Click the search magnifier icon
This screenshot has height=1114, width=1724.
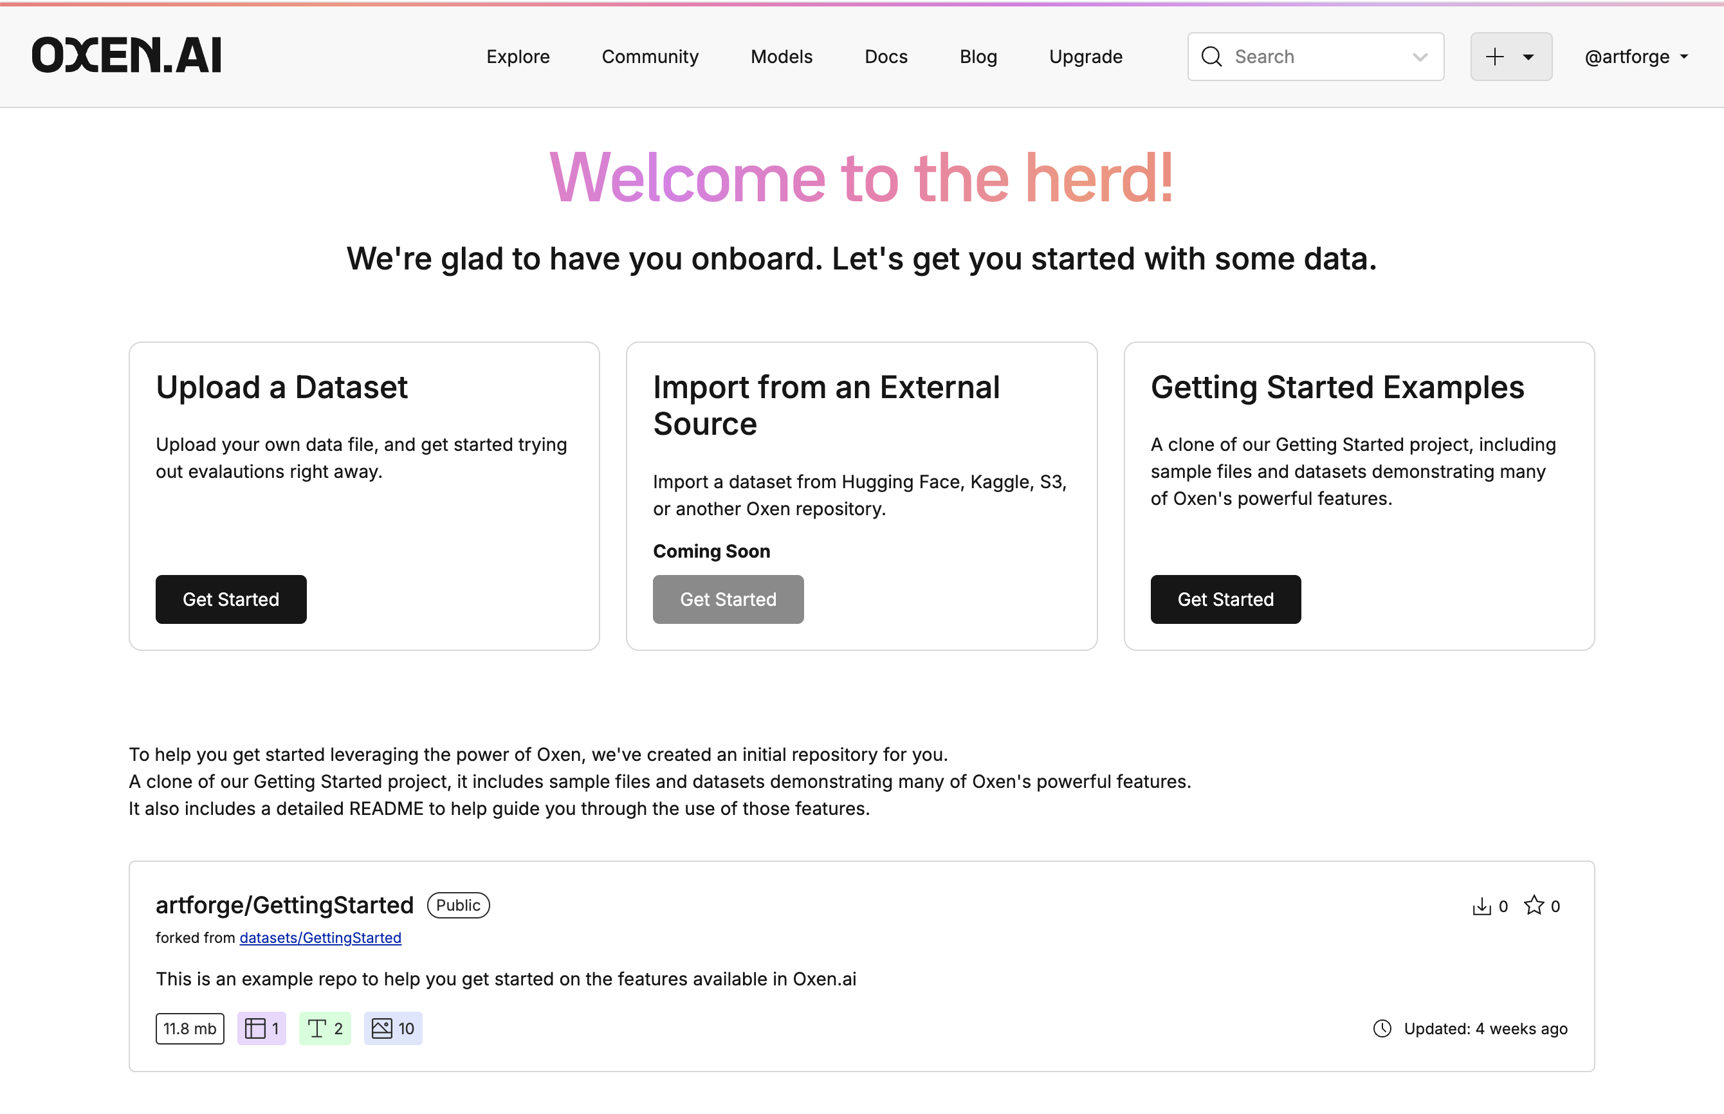click(1211, 57)
